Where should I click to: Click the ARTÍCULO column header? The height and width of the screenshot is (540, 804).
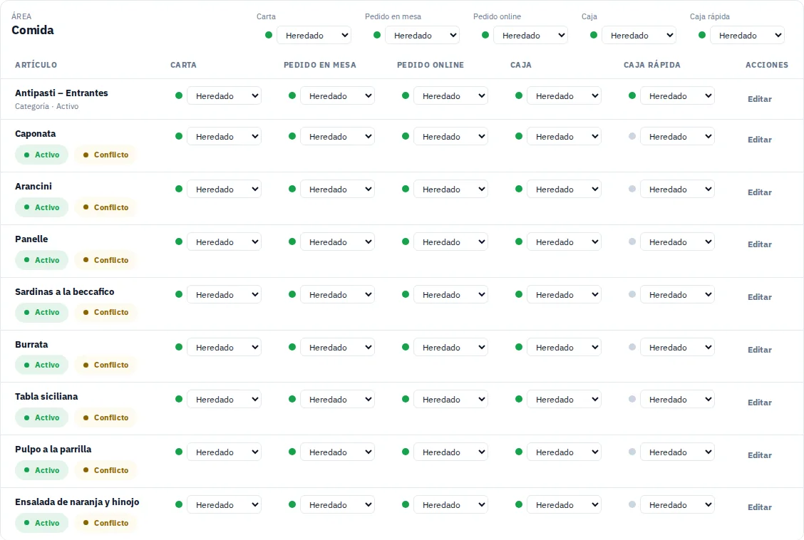click(x=36, y=65)
